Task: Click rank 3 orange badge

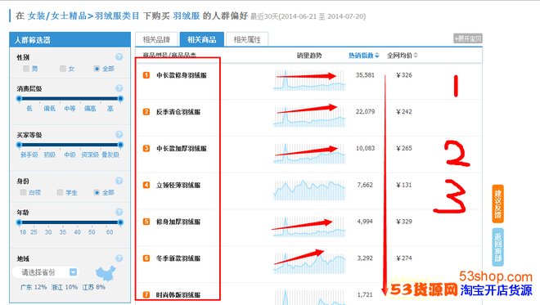Action: pos(146,148)
